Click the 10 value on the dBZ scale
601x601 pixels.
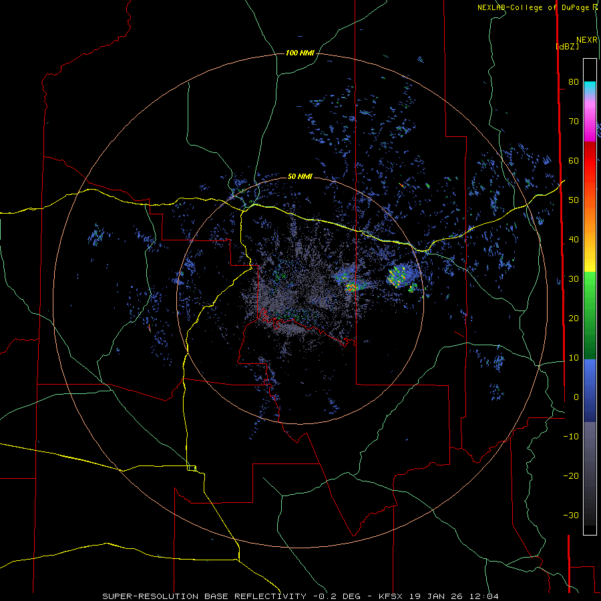(574, 358)
